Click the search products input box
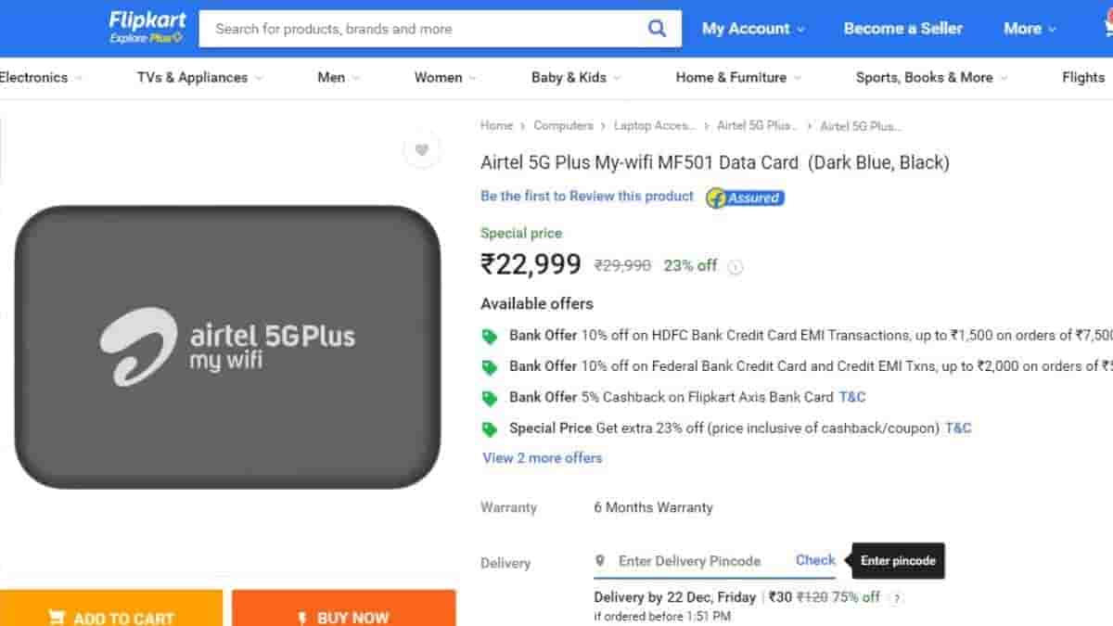 [x=422, y=29]
